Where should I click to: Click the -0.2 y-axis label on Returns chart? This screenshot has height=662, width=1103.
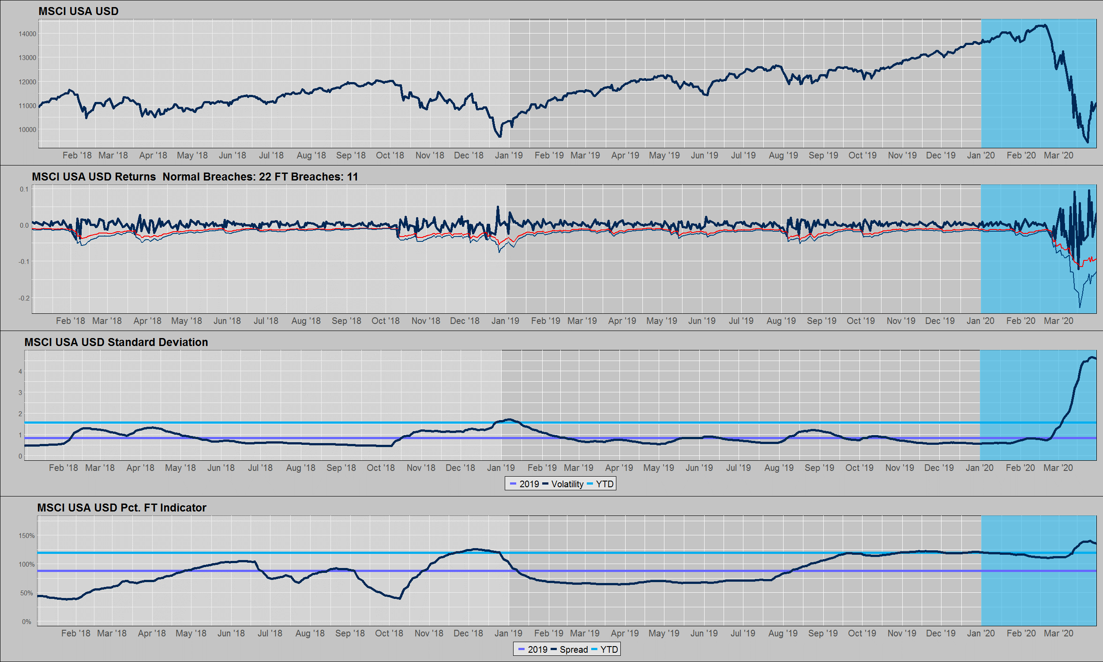point(23,298)
